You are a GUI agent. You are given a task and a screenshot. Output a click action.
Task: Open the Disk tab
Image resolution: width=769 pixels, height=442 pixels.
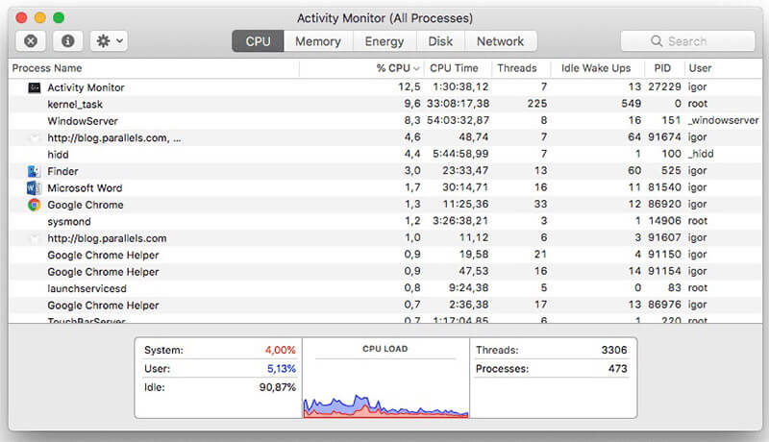point(440,41)
